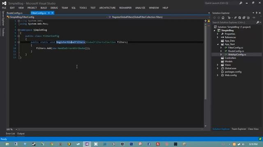Close the FilterConfig.cs tab
This screenshot has width=263, height=147.
52,13
